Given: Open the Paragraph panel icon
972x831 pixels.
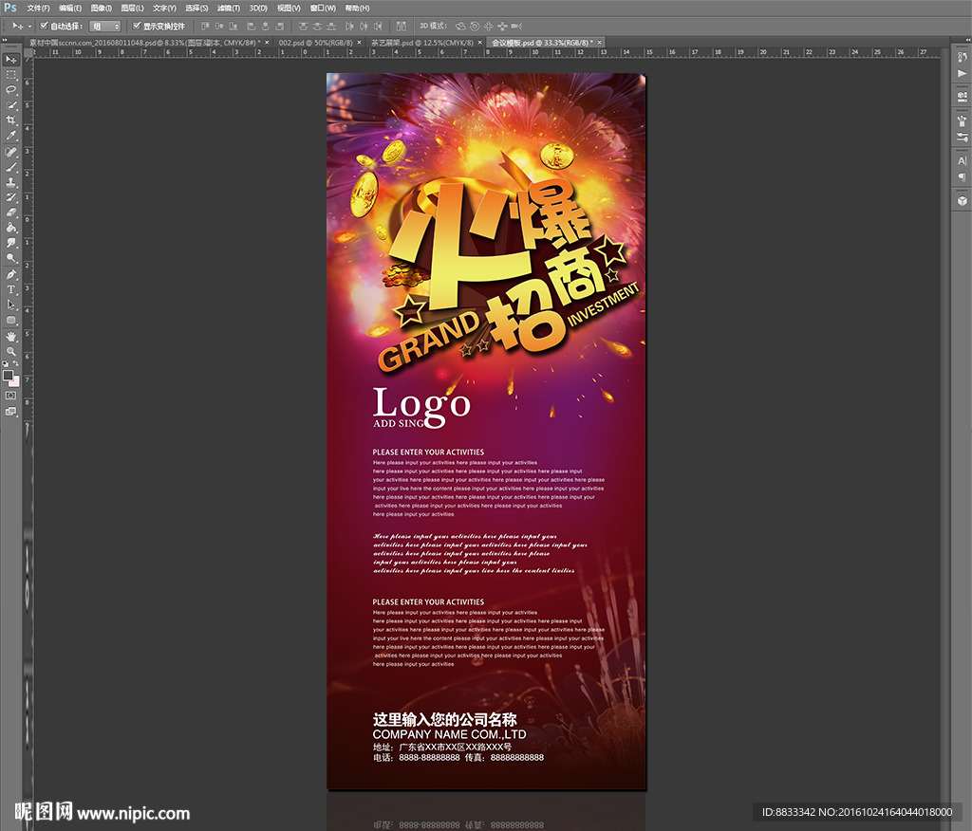Looking at the screenshot, I should pos(963,177).
